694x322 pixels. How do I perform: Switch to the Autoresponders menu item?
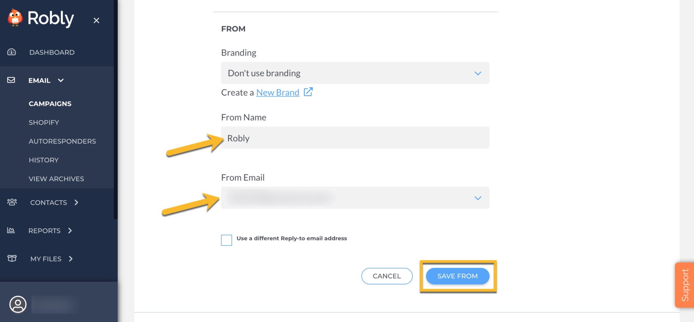click(62, 141)
